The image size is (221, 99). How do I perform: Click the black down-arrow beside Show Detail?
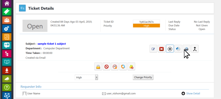coord(183,94)
